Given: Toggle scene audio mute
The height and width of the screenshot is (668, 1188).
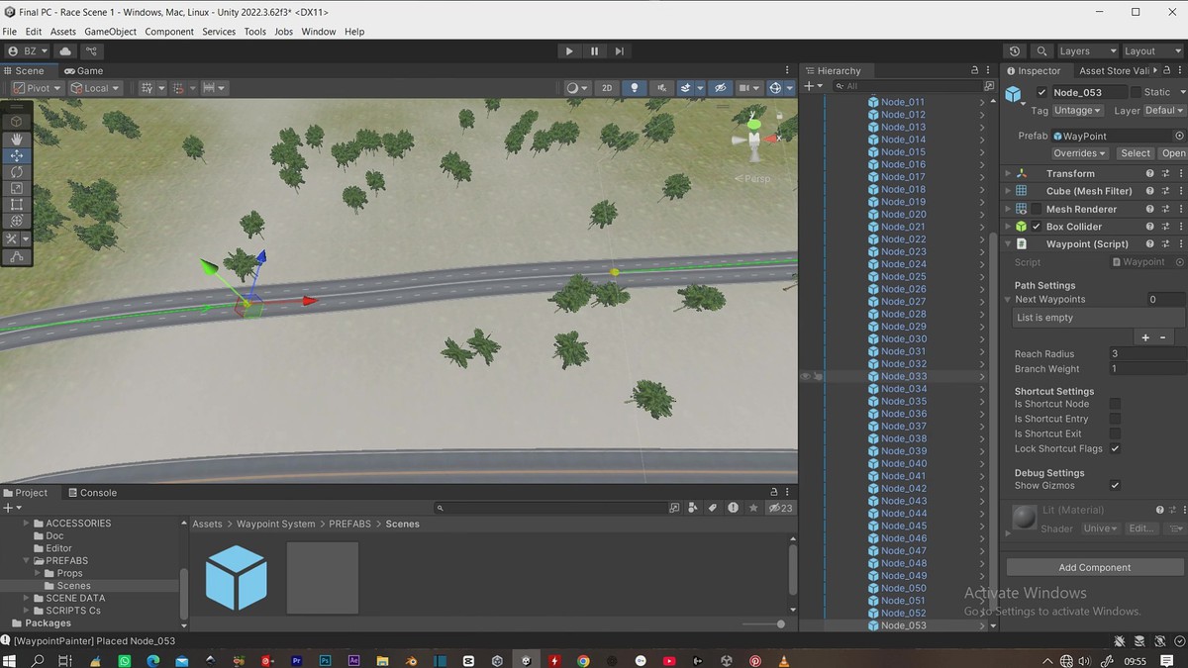Looking at the screenshot, I should pyautogui.click(x=661, y=88).
